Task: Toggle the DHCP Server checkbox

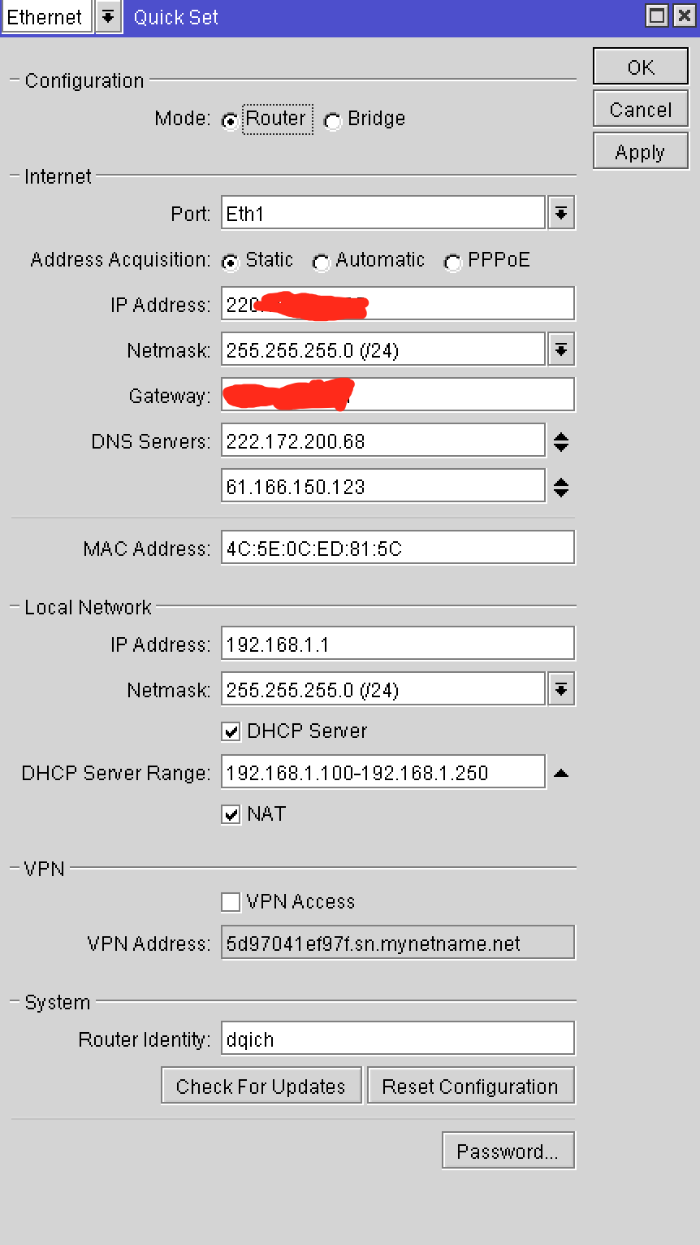Action: pos(231,731)
